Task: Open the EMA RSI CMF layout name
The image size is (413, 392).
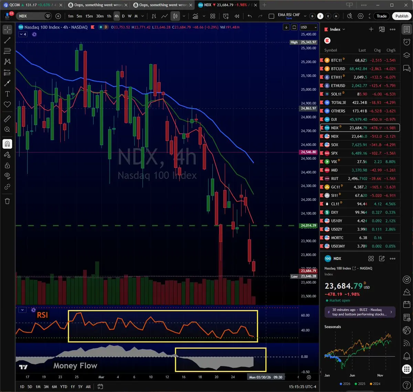Action: 289,16
